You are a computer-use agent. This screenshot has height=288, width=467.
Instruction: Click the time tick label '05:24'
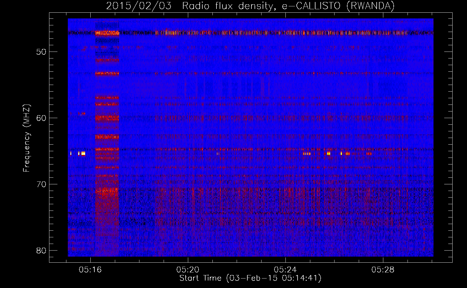click(285, 270)
